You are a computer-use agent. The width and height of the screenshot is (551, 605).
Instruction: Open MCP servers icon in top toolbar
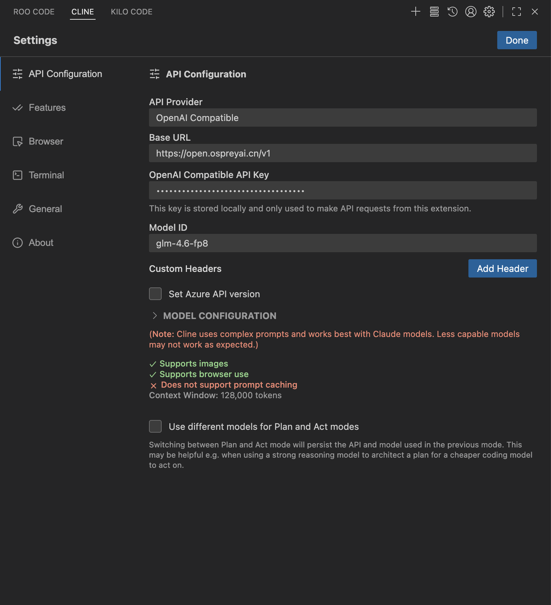point(434,12)
